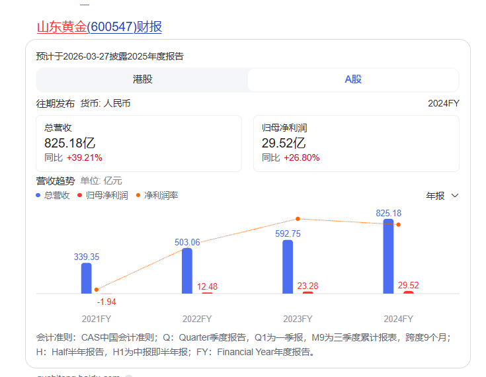The height and width of the screenshot is (377, 486).
Task: Toggle the 归母净利润 legend series
Action: (x=102, y=196)
